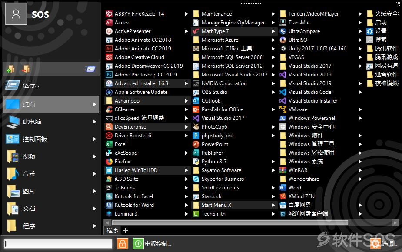Click the remove-folder icon in left toolbar

[26, 69]
